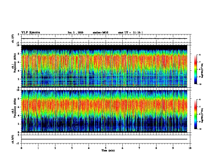Click the ch.1 frequency tick "6"
Screen dimensions: 214x166
(x=19, y=62)
